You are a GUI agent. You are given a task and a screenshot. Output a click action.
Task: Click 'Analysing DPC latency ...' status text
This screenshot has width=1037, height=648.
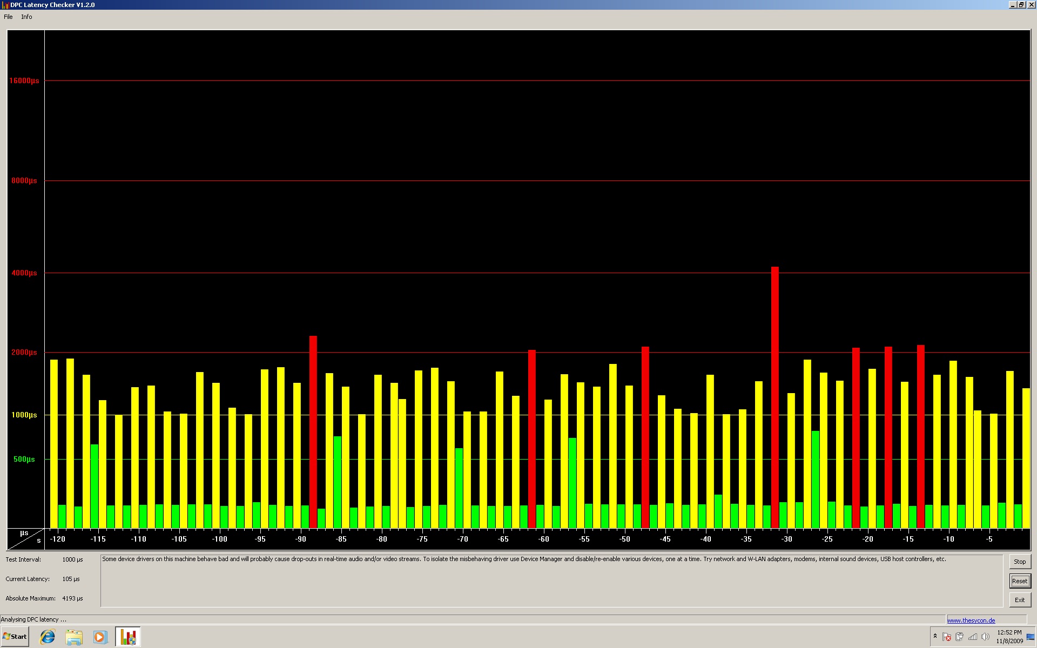(x=33, y=619)
